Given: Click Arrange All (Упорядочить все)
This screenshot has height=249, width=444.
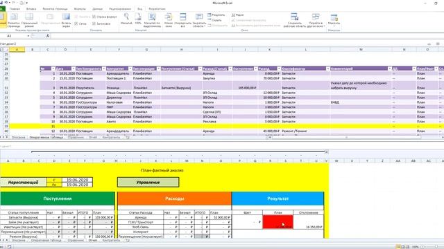Looking at the screenshot, I should (x=183, y=20).
